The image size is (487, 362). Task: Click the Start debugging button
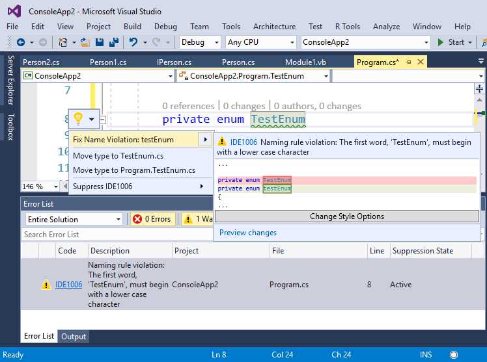pos(451,42)
